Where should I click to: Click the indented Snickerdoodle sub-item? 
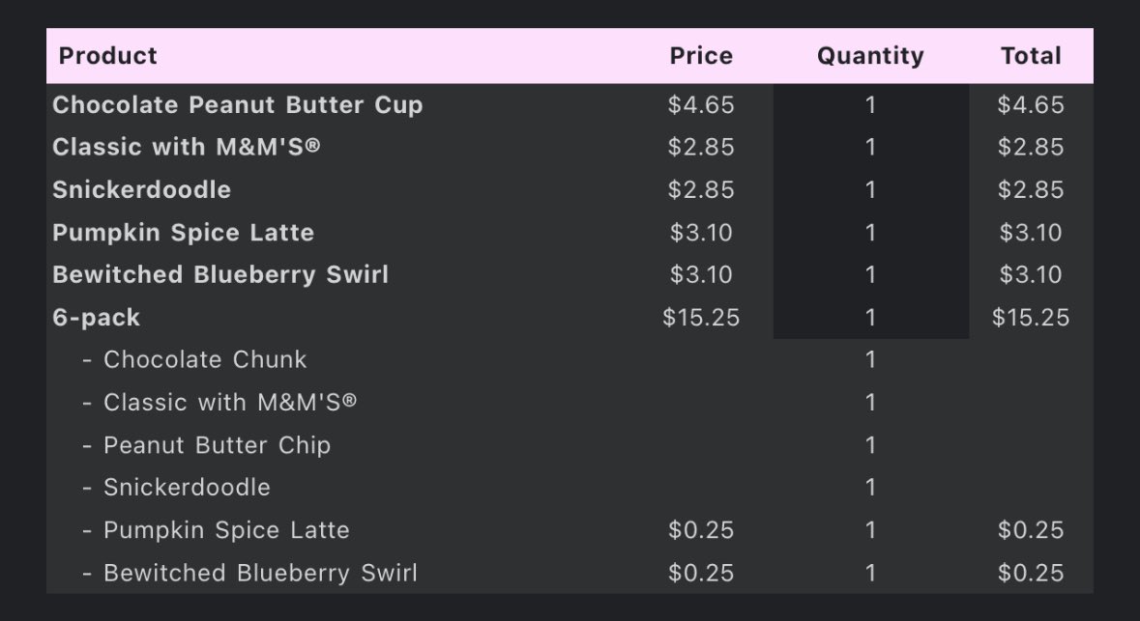click(x=187, y=488)
